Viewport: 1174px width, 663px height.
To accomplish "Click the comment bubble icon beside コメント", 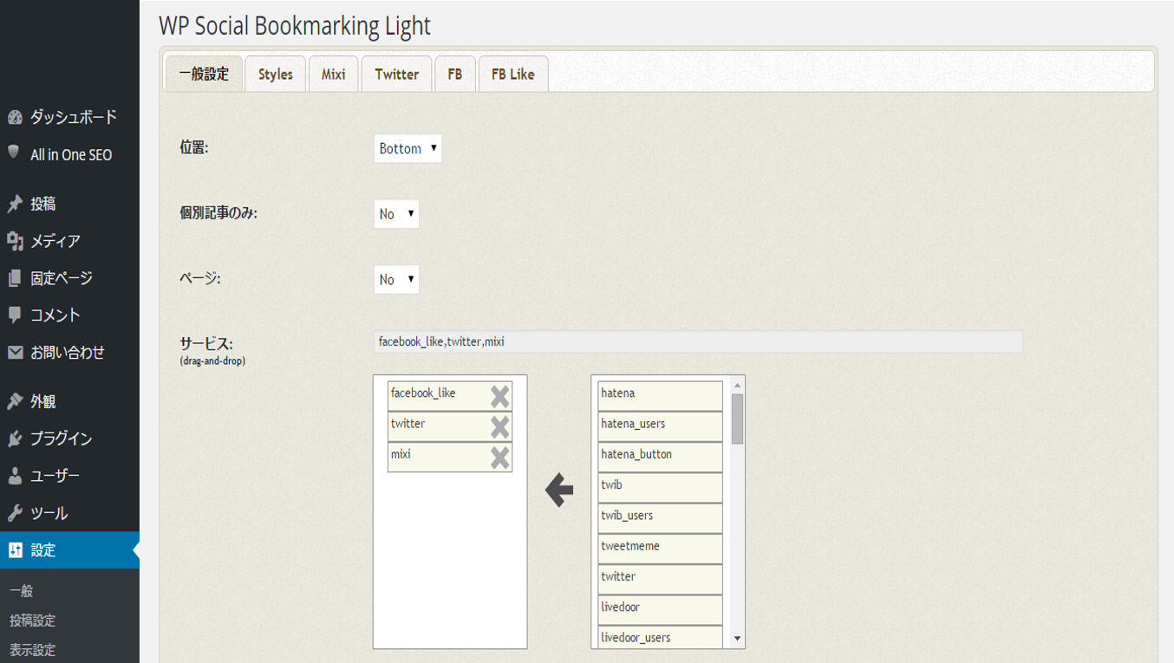I will [15, 315].
